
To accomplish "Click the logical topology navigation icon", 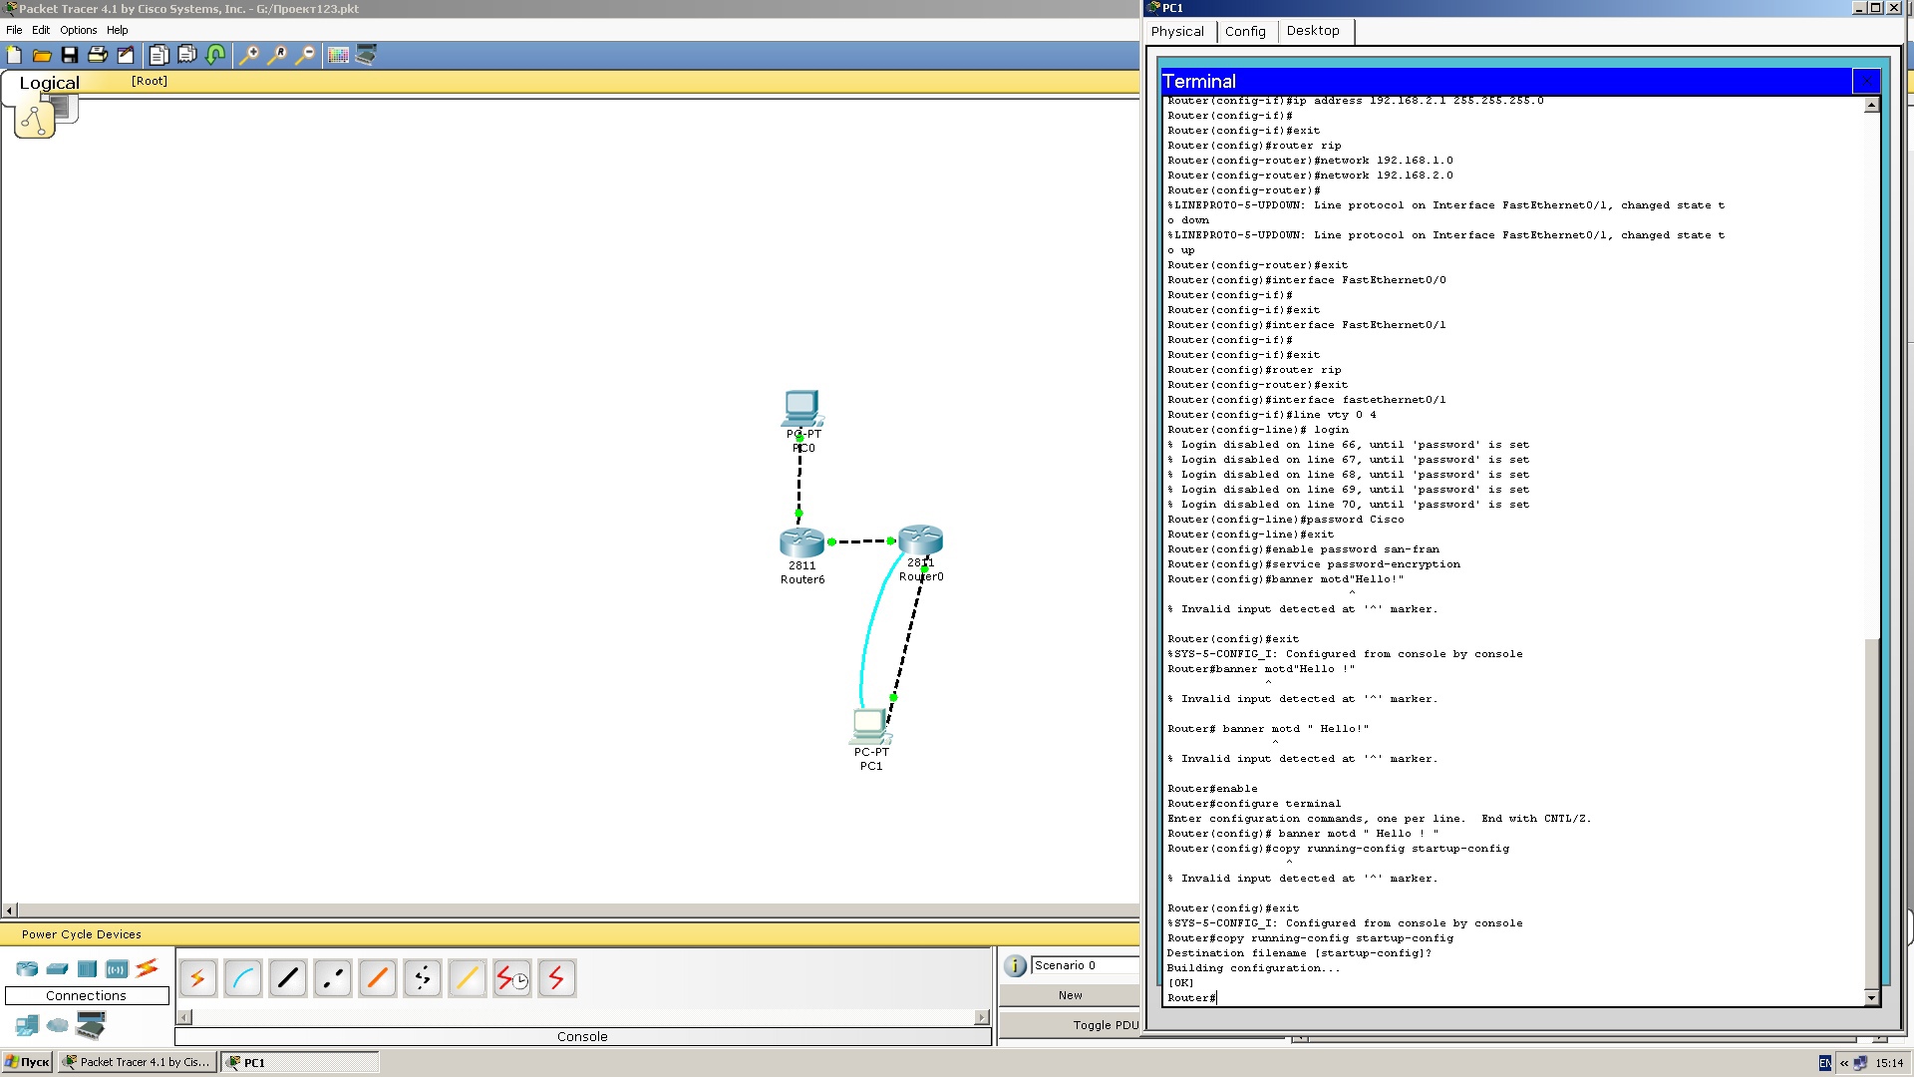I will pyautogui.click(x=35, y=121).
